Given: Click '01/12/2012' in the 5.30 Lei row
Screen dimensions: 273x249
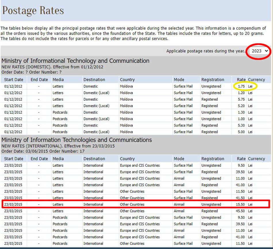Looking at the screenshot, I should point(13,126).
